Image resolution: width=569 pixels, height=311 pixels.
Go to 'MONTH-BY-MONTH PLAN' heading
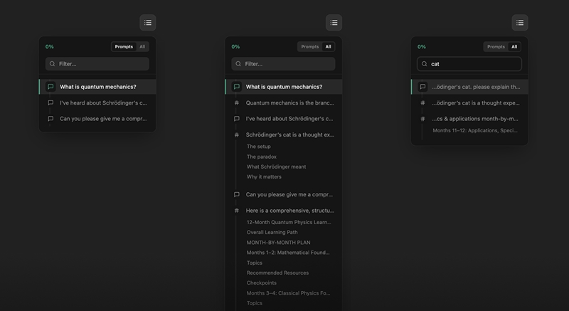click(x=279, y=243)
